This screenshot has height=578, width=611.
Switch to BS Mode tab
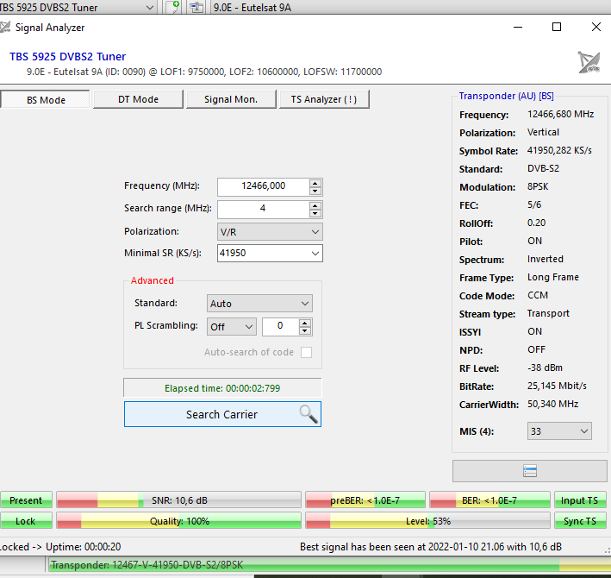[x=46, y=100]
